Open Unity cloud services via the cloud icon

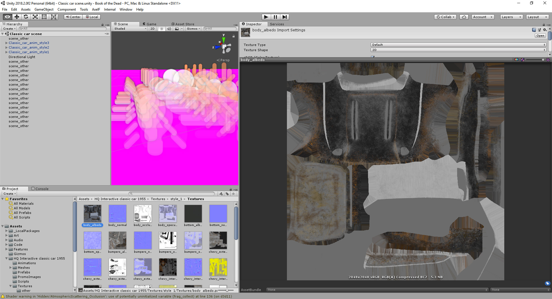point(464,17)
